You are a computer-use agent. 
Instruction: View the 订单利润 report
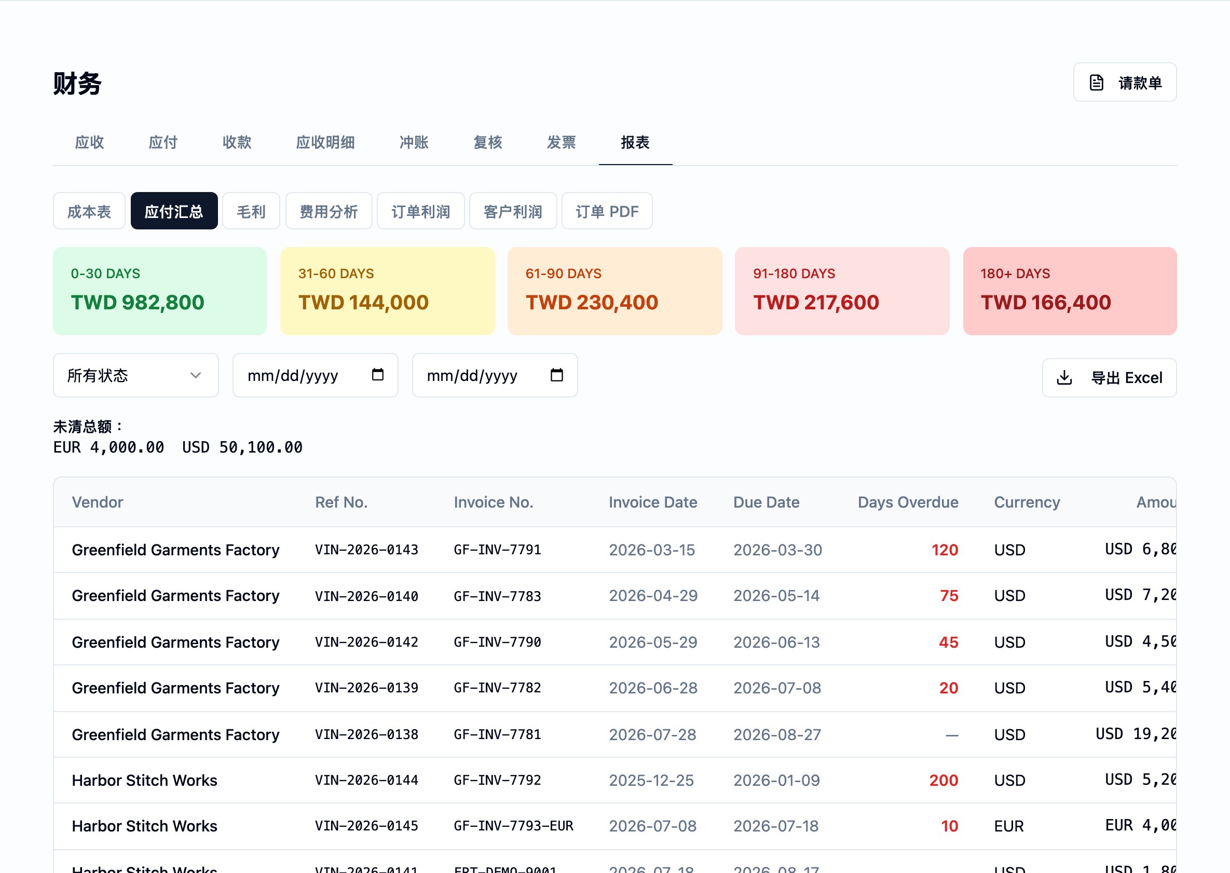pos(421,211)
